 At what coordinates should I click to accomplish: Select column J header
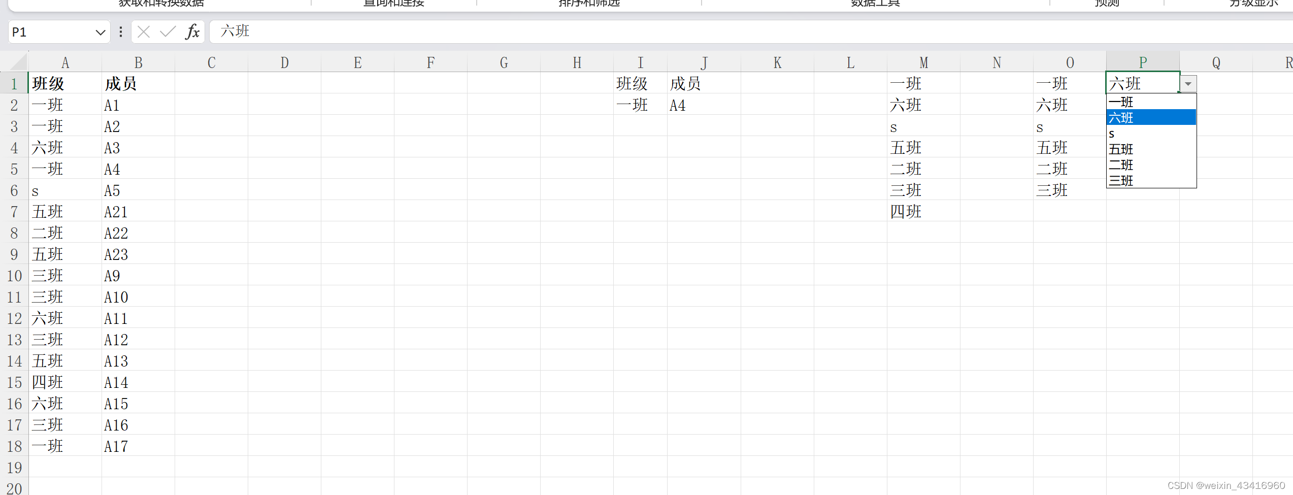pos(704,62)
